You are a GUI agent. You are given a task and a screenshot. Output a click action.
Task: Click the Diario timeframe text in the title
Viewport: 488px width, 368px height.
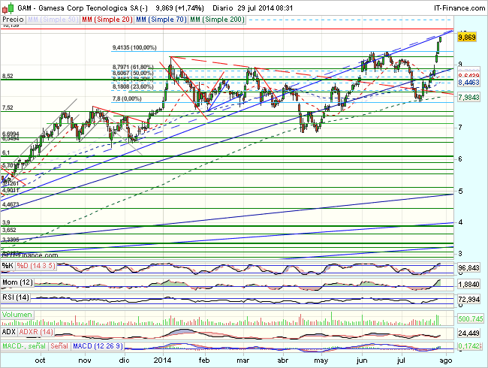[223, 8]
